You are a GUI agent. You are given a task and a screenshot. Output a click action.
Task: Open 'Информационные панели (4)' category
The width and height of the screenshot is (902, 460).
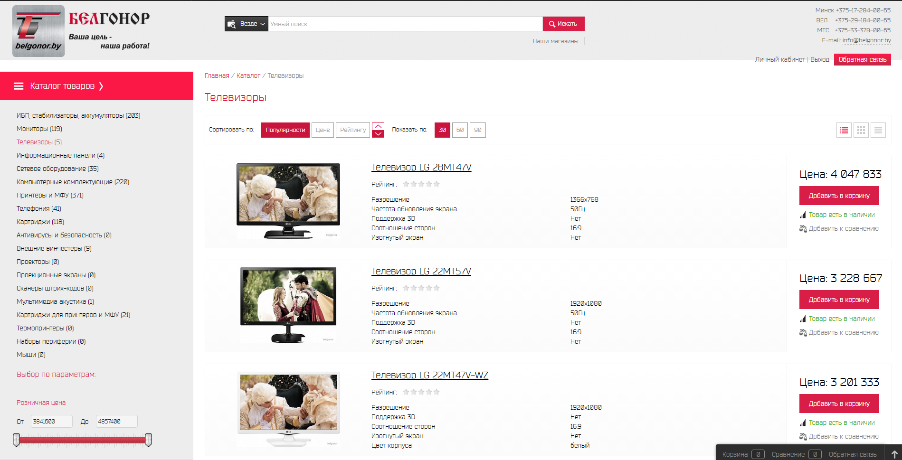click(61, 155)
